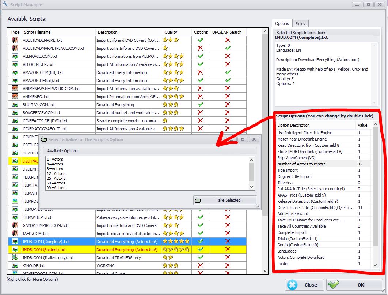Click the green Options checkmark for ALLMOVIE.COM.txt
This screenshot has width=388, height=295.
click(x=200, y=56)
